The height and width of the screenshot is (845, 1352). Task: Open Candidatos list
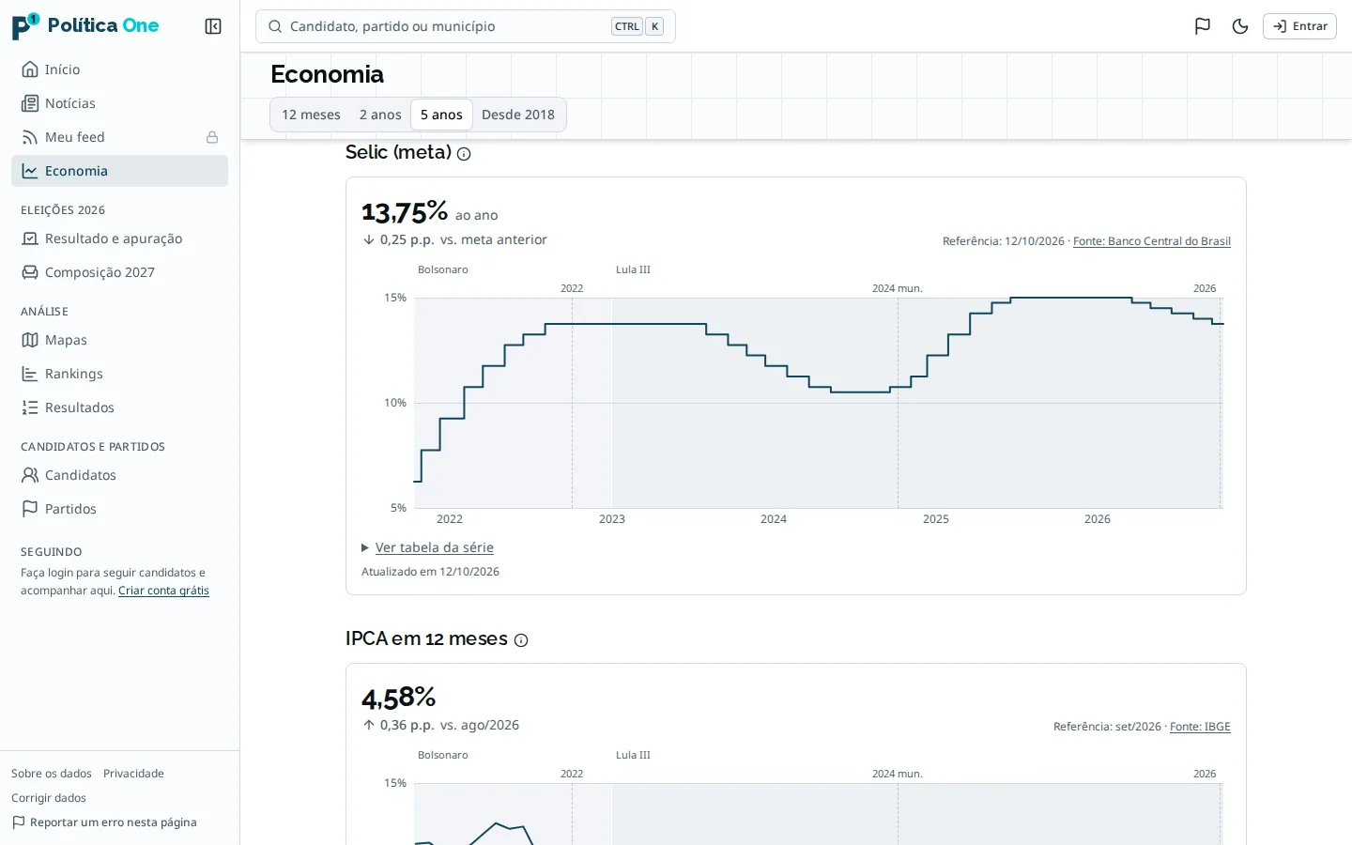[119, 475]
